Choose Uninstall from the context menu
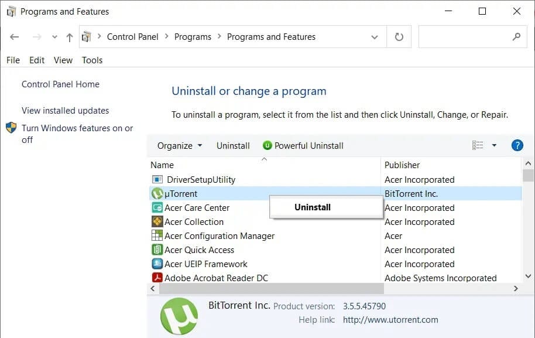The image size is (535, 338). click(x=326, y=207)
